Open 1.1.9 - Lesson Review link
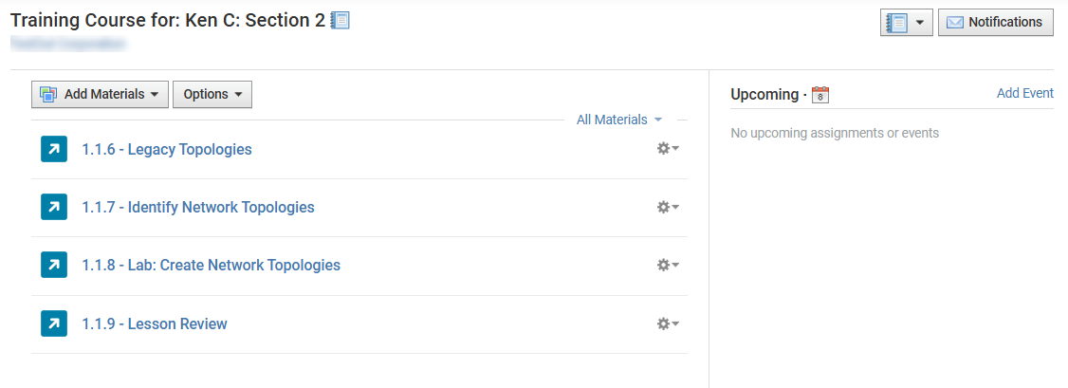Screen dimensions: 1068x388 [x=155, y=324]
